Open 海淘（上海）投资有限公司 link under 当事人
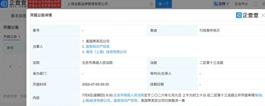The image size is (265, 106). [106, 52]
